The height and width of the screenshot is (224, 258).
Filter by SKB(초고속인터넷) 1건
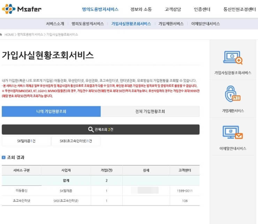tap(76, 141)
